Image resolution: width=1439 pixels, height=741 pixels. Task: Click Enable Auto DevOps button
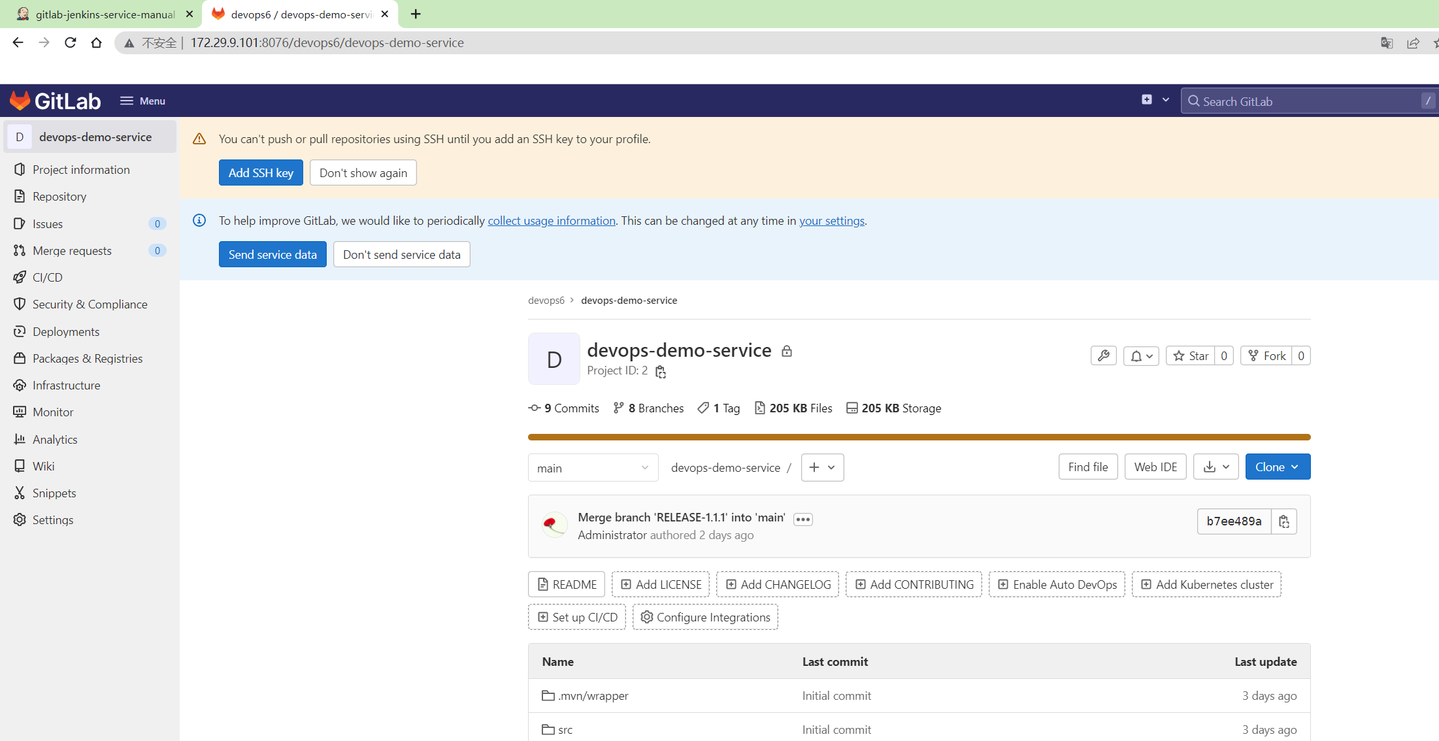coord(1057,584)
